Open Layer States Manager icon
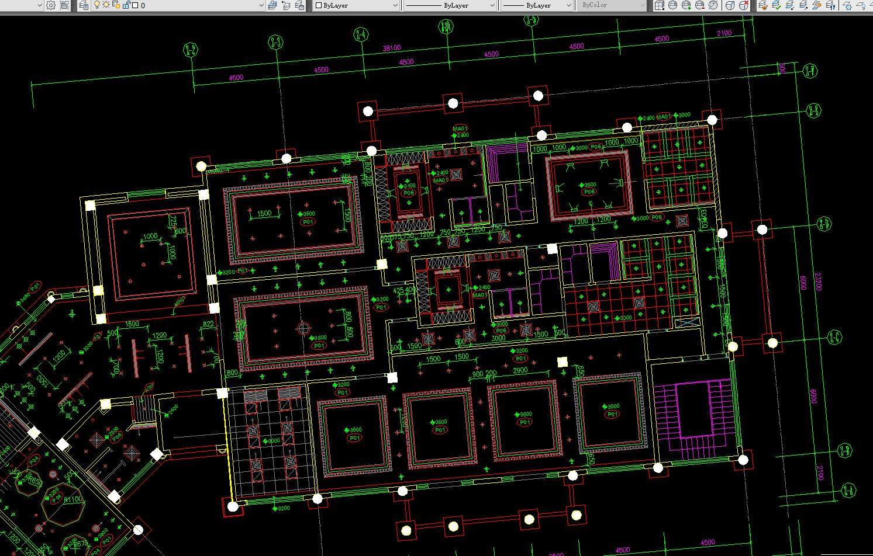Screen dimensions: 873x556 click(x=299, y=5)
